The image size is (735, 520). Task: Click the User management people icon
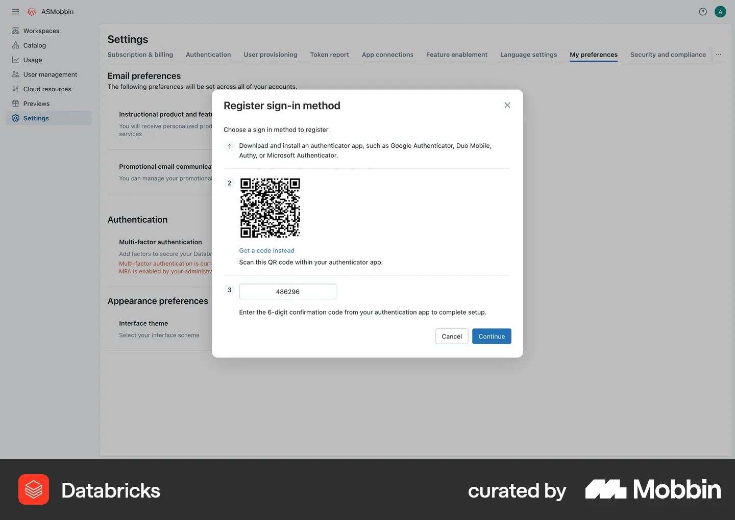16,74
